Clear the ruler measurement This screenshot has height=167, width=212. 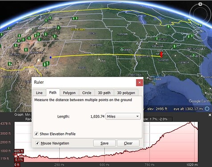coord(128,143)
